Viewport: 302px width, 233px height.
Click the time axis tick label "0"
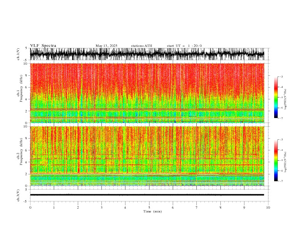pos(30,207)
